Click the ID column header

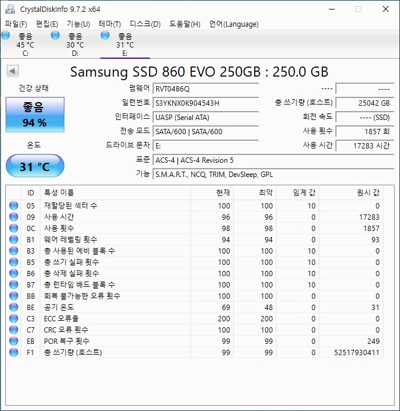30,193
